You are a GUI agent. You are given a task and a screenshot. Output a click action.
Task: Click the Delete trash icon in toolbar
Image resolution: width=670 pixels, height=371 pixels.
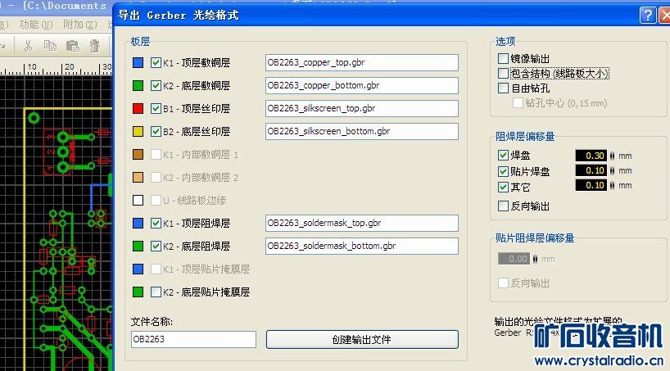coord(94,45)
